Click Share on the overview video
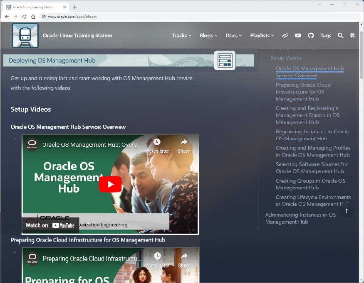 click(x=183, y=146)
